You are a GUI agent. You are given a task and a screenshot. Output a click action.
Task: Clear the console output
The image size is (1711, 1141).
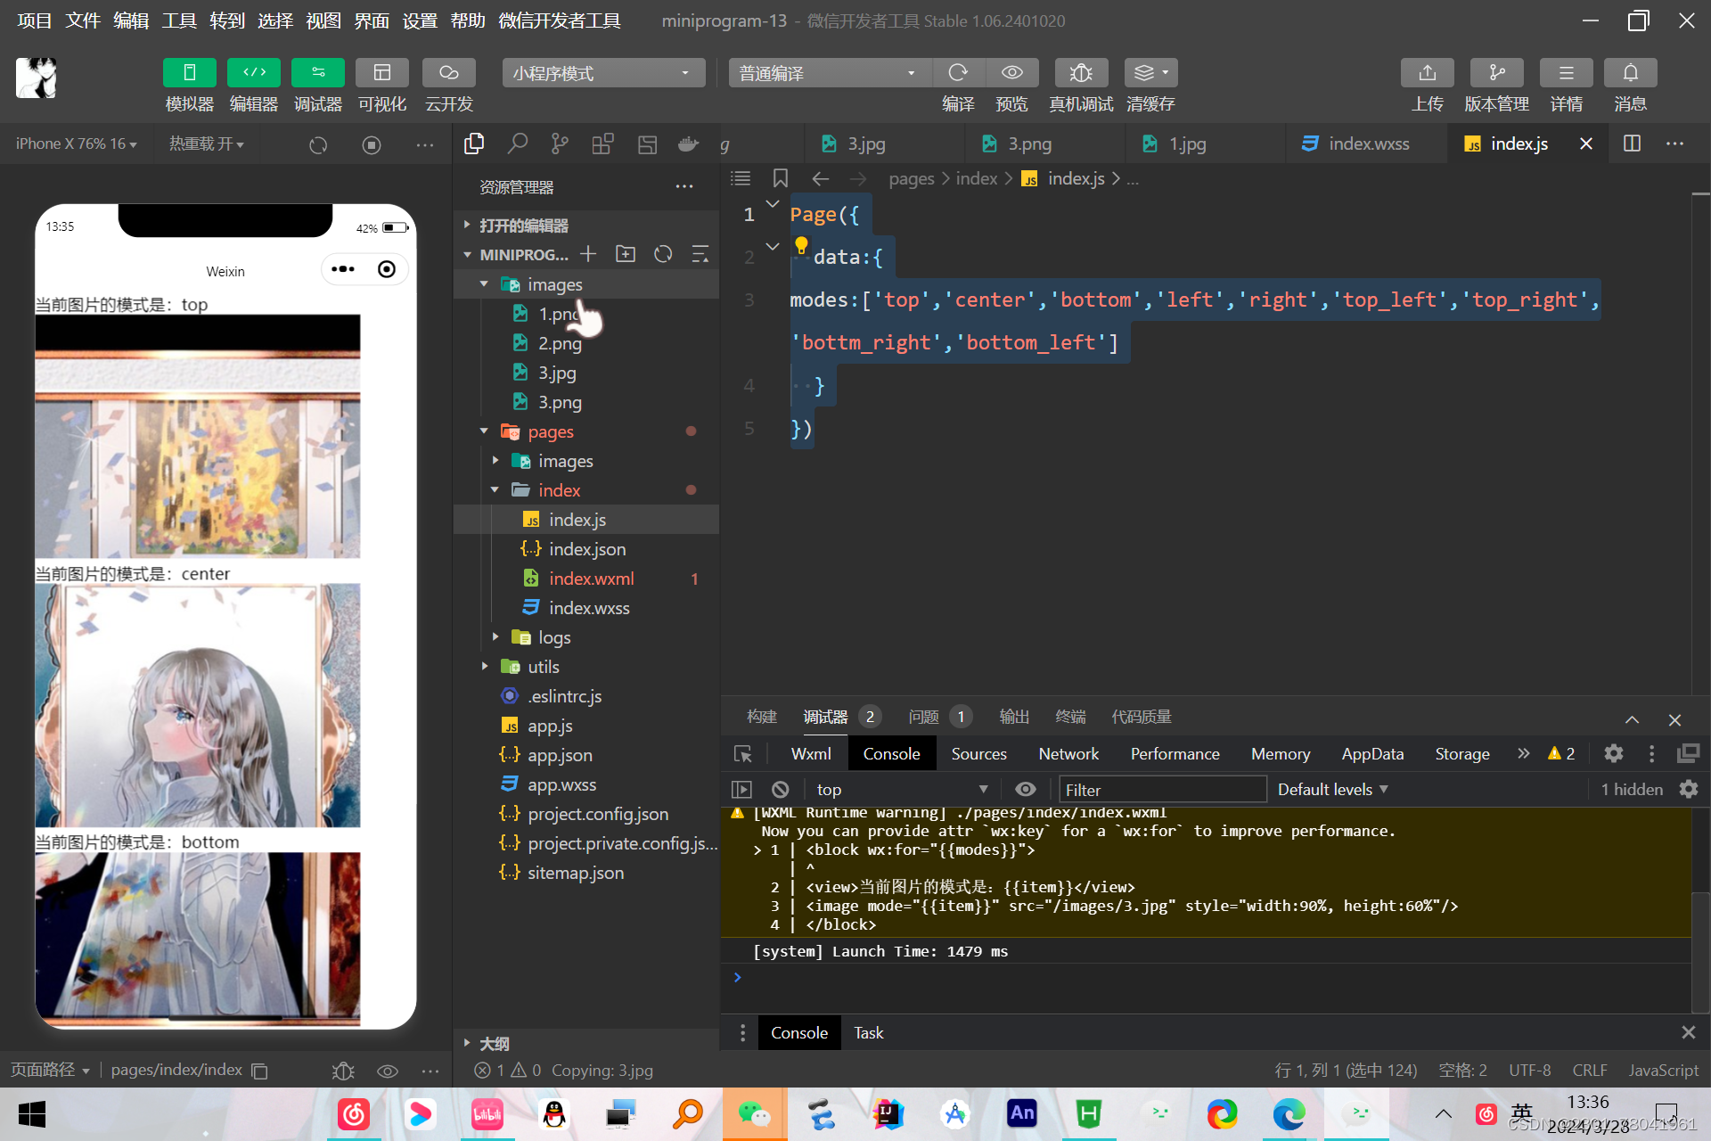[780, 790]
